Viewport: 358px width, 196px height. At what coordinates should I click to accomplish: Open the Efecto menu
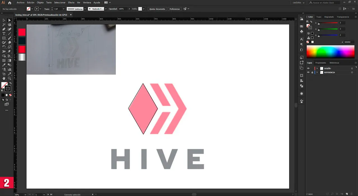pos(71,3)
